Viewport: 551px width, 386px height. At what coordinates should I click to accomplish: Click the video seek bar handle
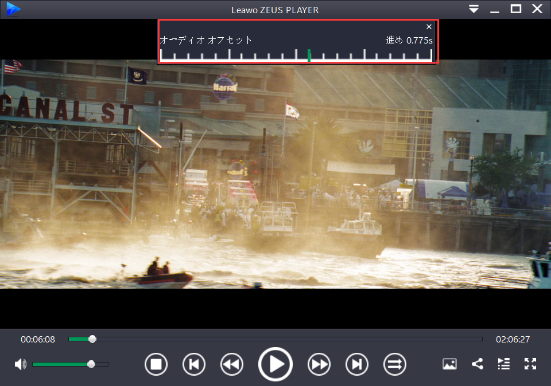pos(92,339)
